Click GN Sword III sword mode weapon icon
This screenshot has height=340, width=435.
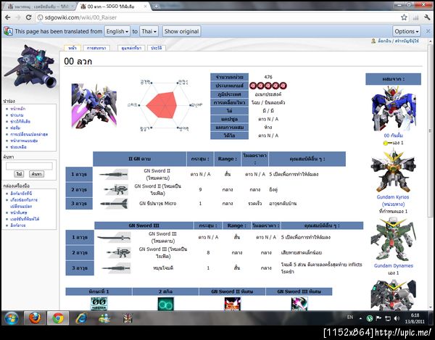tap(114, 238)
